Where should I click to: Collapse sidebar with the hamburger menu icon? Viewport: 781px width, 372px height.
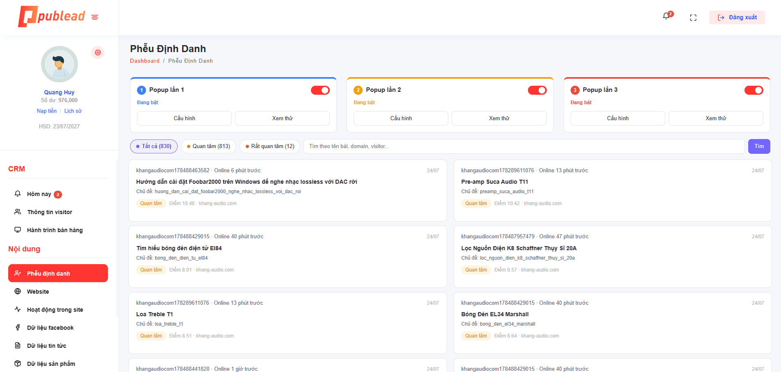click(95, 17)
